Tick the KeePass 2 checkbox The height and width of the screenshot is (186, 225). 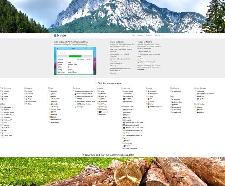tap(171, 107)
